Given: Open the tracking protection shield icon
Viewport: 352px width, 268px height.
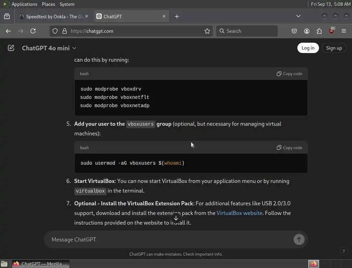Looking at the screenshot, I should tap(55, 31).
